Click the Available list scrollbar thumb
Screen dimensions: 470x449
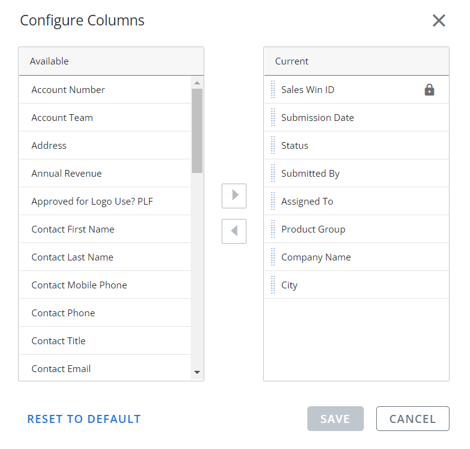197,131
